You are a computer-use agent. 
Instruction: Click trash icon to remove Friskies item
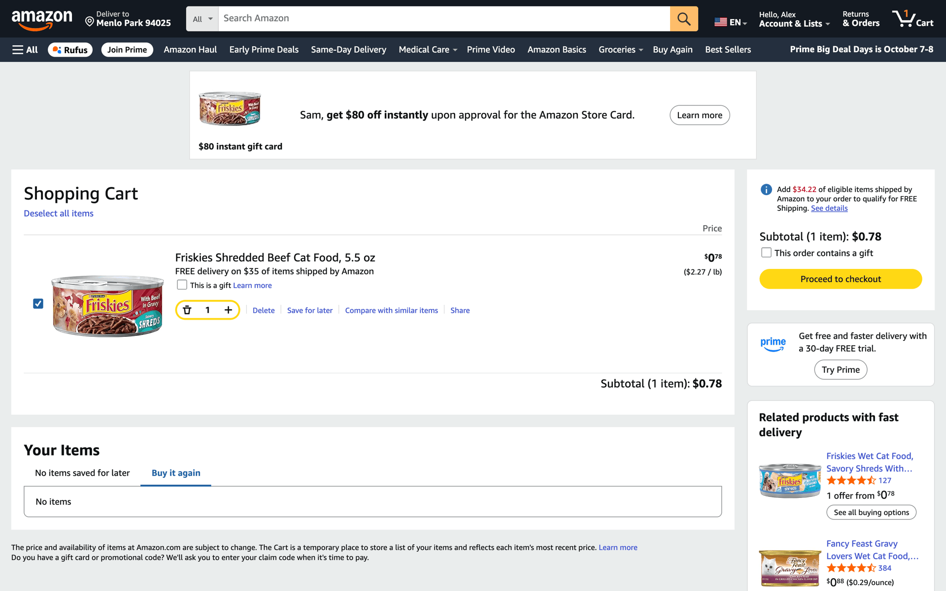(187, 310)
